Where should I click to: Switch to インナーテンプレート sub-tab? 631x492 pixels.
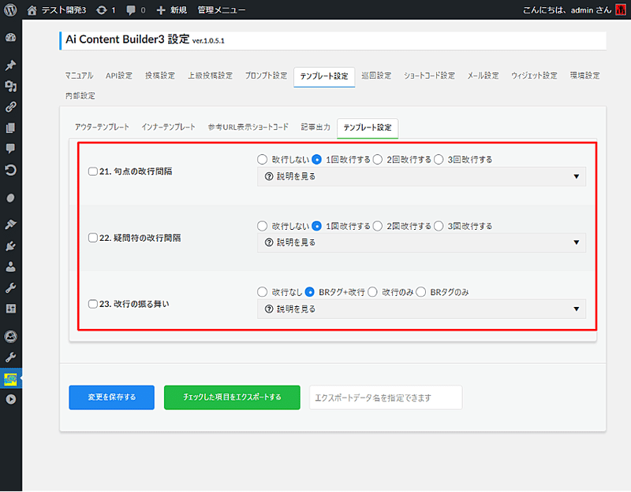point(168,128)
